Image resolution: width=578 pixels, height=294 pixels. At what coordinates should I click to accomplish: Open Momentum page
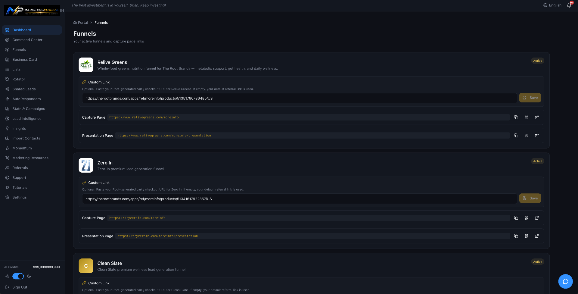32,148
